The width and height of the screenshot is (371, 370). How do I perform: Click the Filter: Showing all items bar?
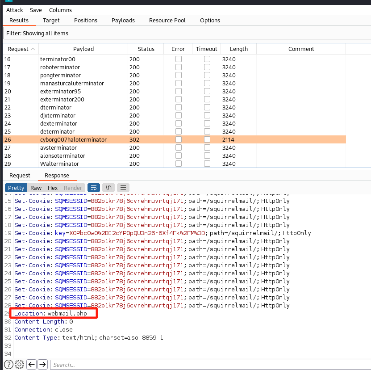pos(187,33)
